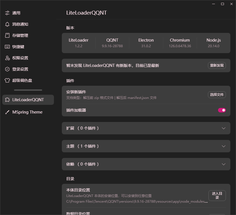Disable the 插件加载器 toggle switch
This screenshot has width=236, height=215.
pos(222,110)
